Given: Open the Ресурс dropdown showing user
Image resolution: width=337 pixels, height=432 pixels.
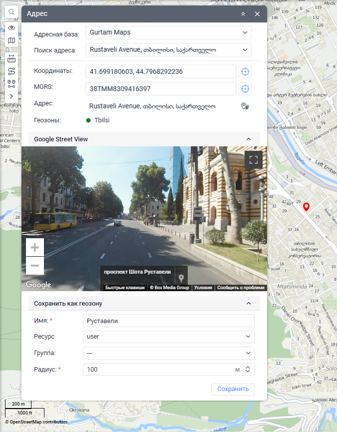Looking at the screenshot, I should coord(168,337).
